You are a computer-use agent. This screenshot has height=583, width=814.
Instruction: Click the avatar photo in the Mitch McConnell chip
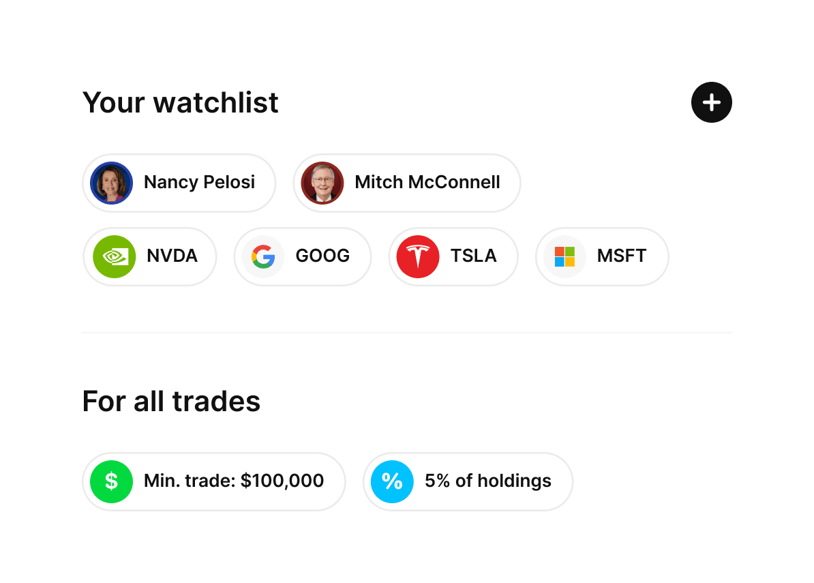[x=322, y=183]
